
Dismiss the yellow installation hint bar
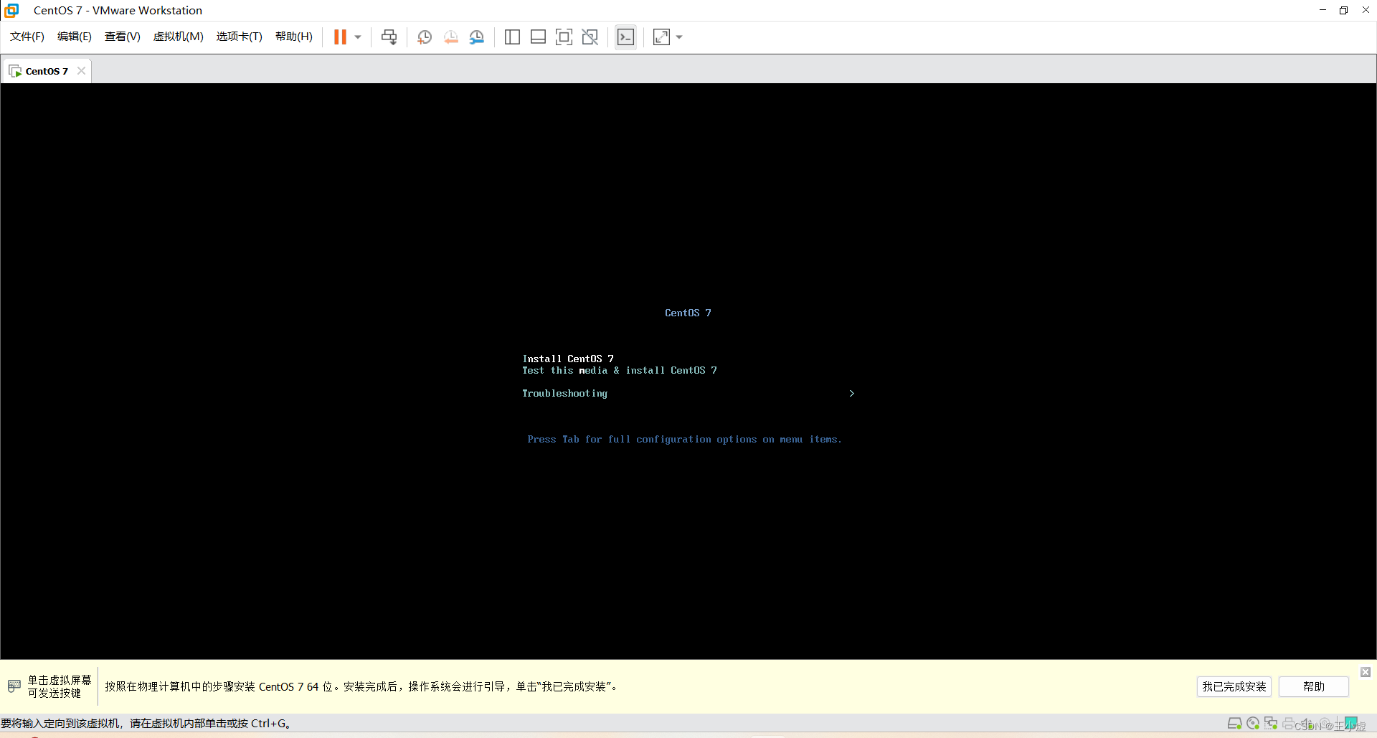(1366, 672)
